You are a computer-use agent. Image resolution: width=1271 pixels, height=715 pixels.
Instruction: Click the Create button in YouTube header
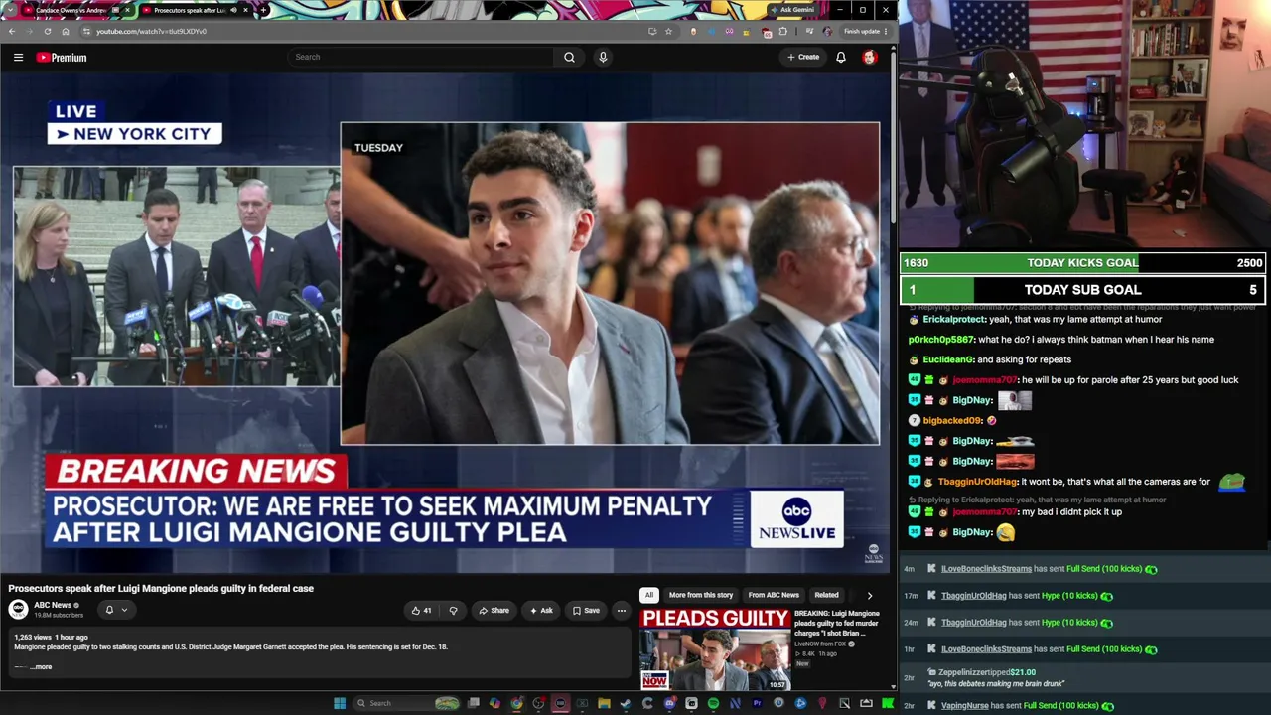pos(803,57)
